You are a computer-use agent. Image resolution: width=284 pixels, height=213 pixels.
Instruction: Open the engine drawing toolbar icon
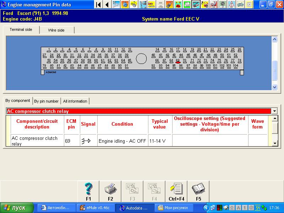click(x=240, y=5)
